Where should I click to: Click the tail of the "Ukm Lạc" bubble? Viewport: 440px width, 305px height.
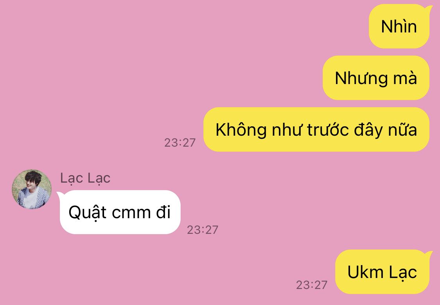(x=429, y=254)
